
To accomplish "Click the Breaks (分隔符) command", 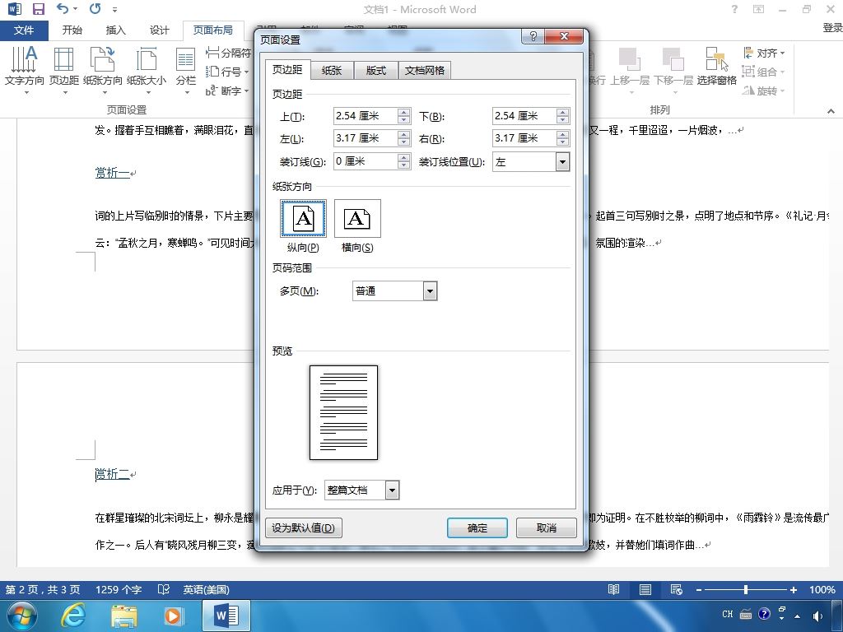I will (228, 53).
